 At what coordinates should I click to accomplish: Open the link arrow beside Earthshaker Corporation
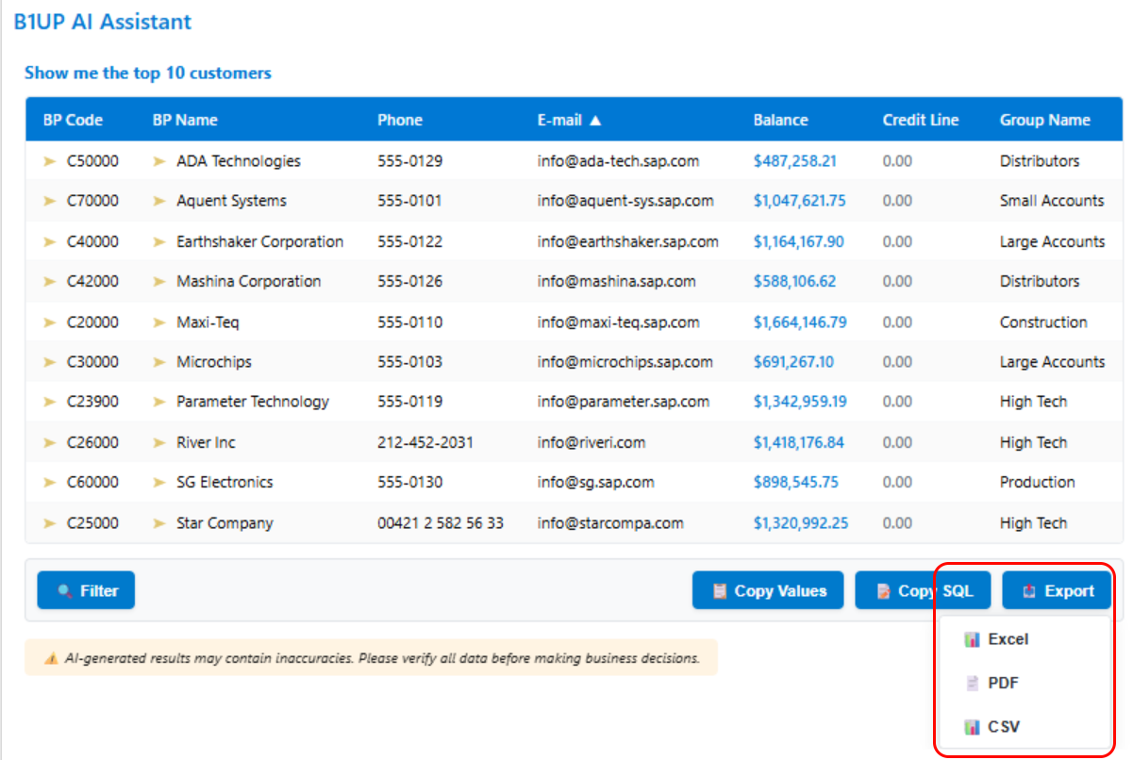[x=159, y=241]
